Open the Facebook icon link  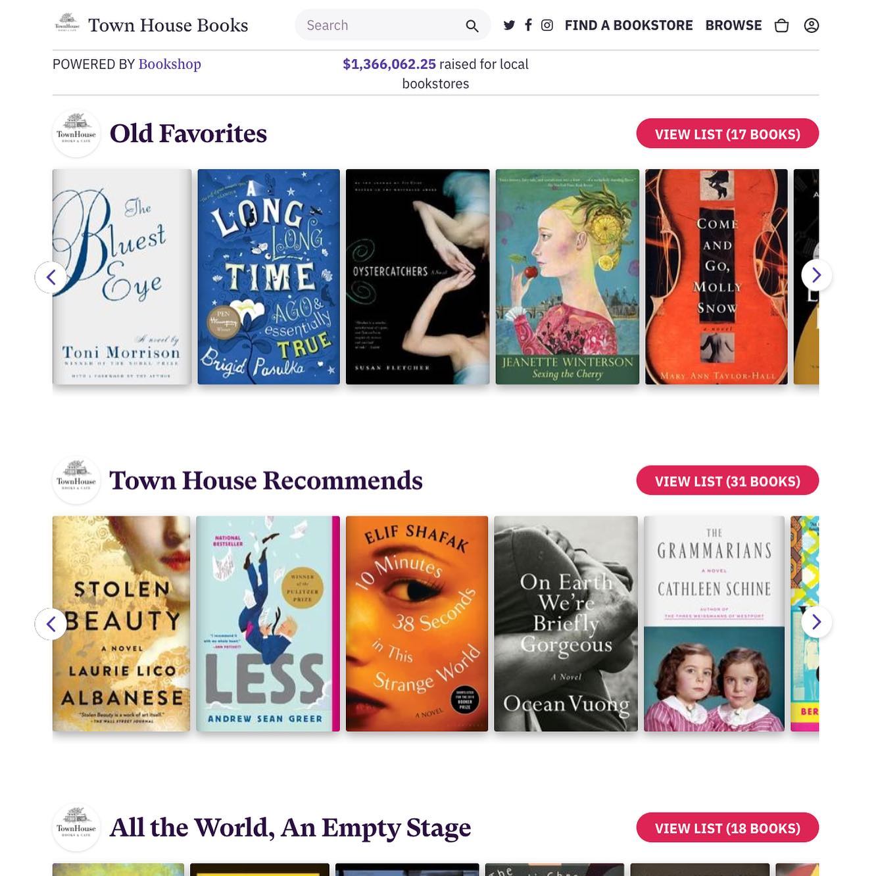[528, 25]
